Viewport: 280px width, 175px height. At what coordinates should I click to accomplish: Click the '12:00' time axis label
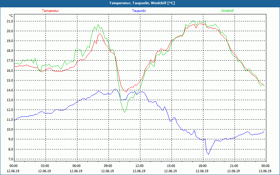click(x=139, y=166)
